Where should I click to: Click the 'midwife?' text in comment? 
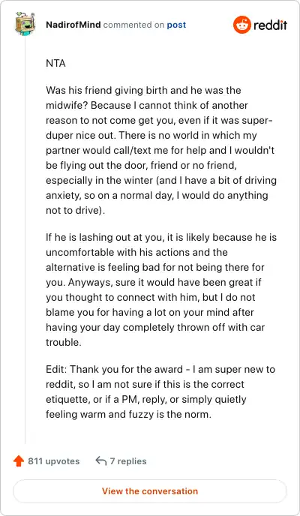(67, 105)
